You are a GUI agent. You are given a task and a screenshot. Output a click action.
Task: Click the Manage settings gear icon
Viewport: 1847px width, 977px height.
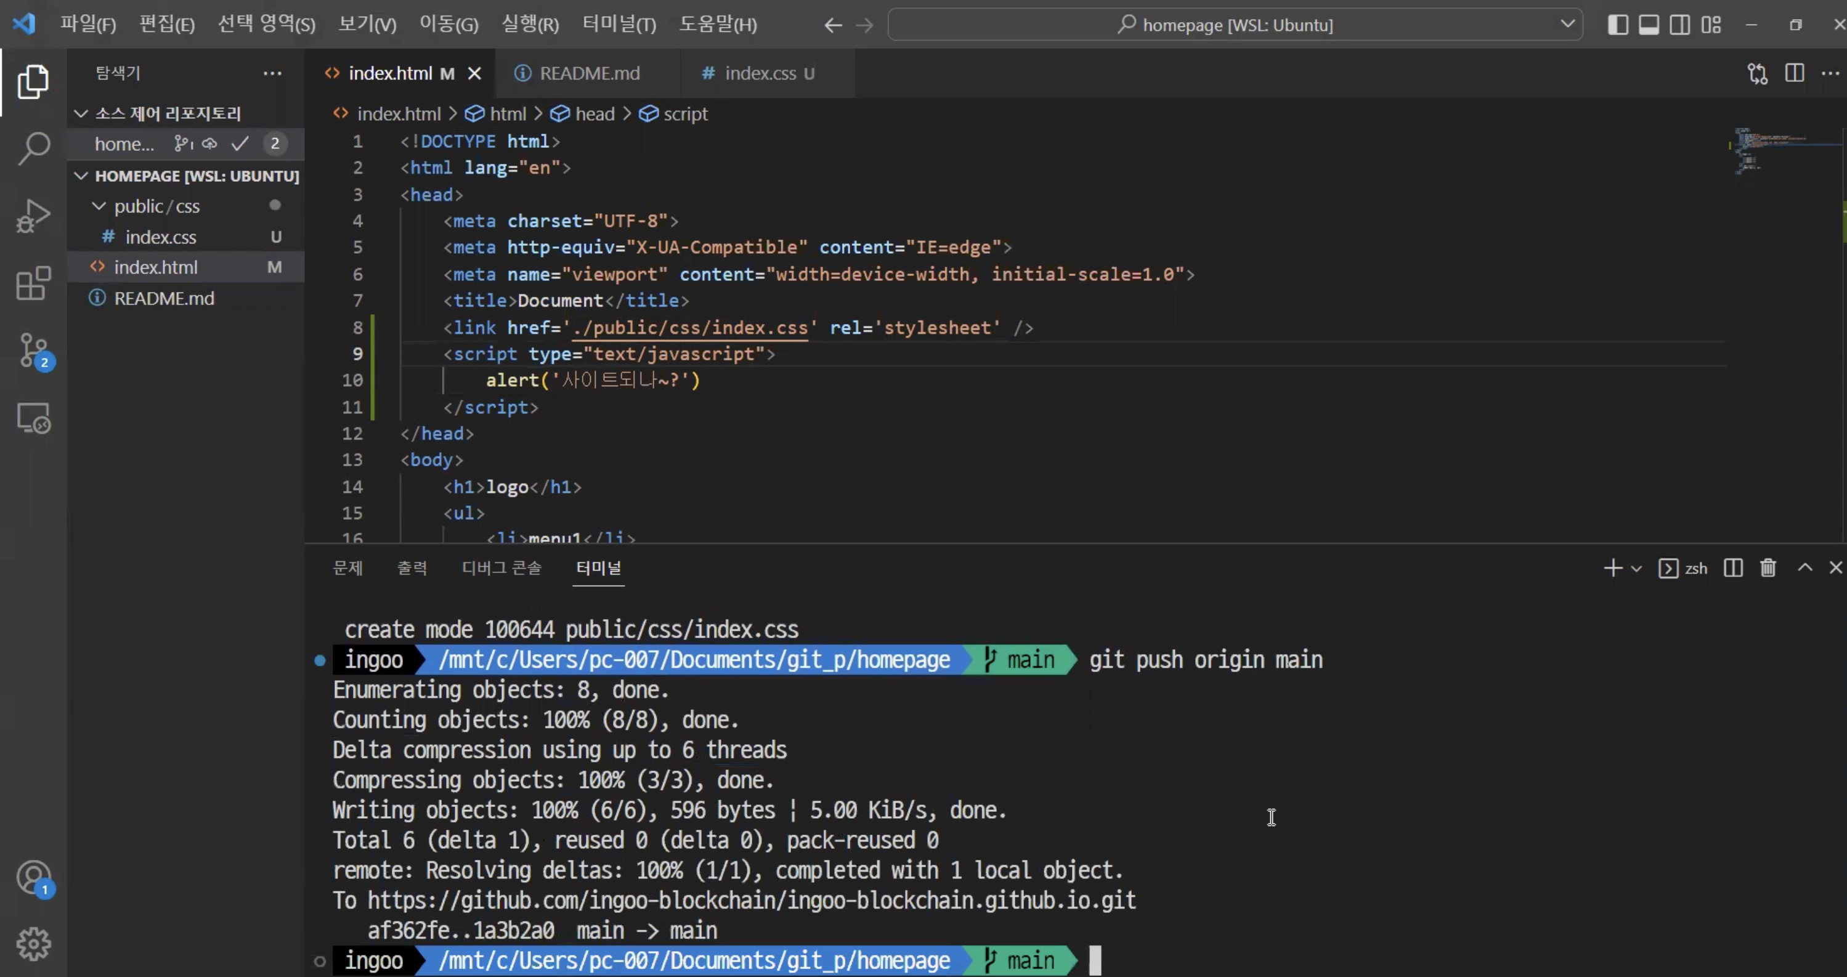coord(33,944)
